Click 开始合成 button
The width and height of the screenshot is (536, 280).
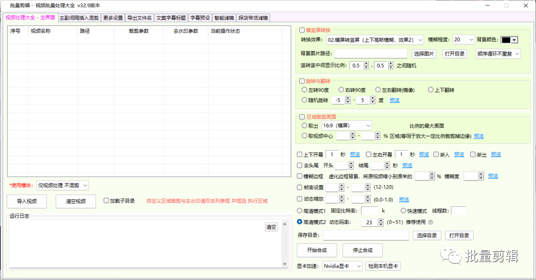(x=317, y=250)
